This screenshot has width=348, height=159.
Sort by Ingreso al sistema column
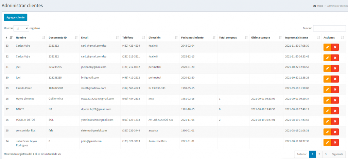tap(302, 37)
